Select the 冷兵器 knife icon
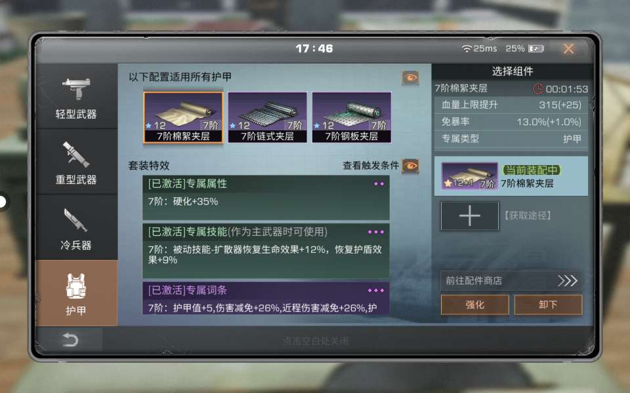 [x=75, y=220]
